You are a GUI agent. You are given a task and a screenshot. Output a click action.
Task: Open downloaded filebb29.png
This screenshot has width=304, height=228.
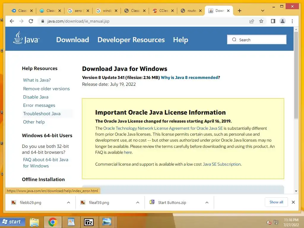tap(31, 202)
